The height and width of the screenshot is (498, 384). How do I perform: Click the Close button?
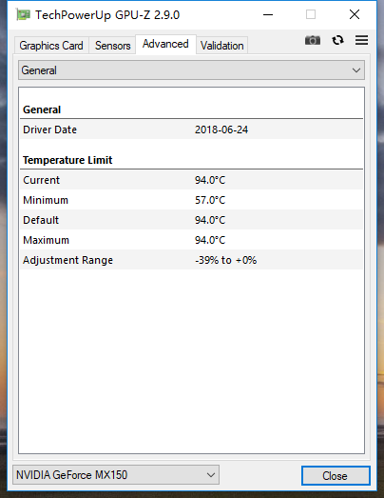[x=336, y=475]
